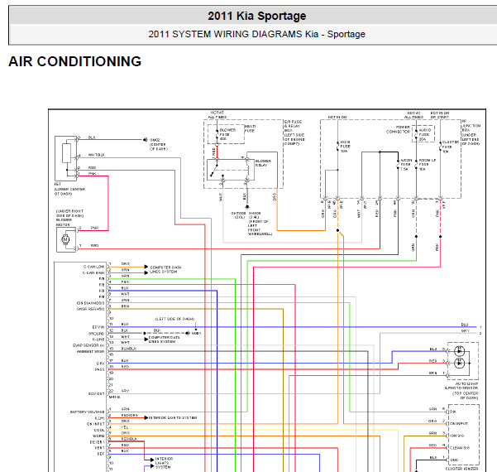Image resolution: width=497 pixels, height=472 pixels.
Task: Click the "HOT IN ON" label
Action: pos(337,117)
